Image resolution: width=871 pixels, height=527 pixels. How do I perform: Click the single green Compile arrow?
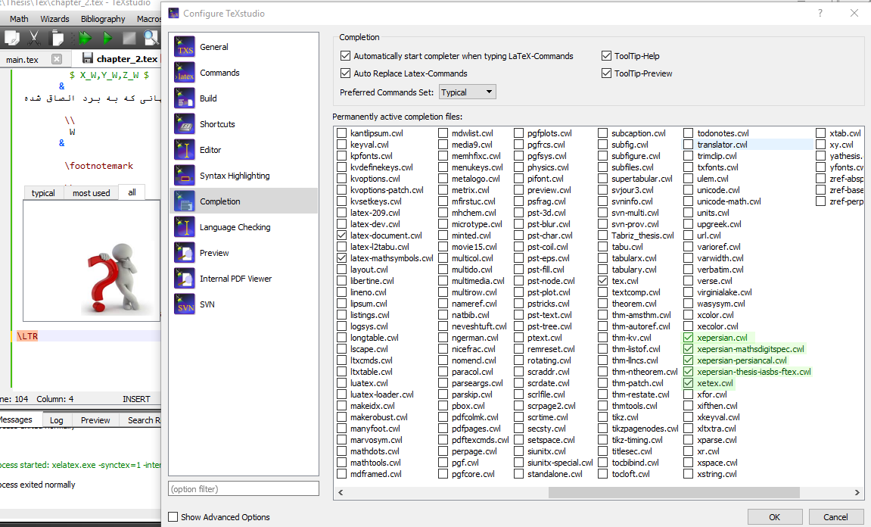(107, 38)
